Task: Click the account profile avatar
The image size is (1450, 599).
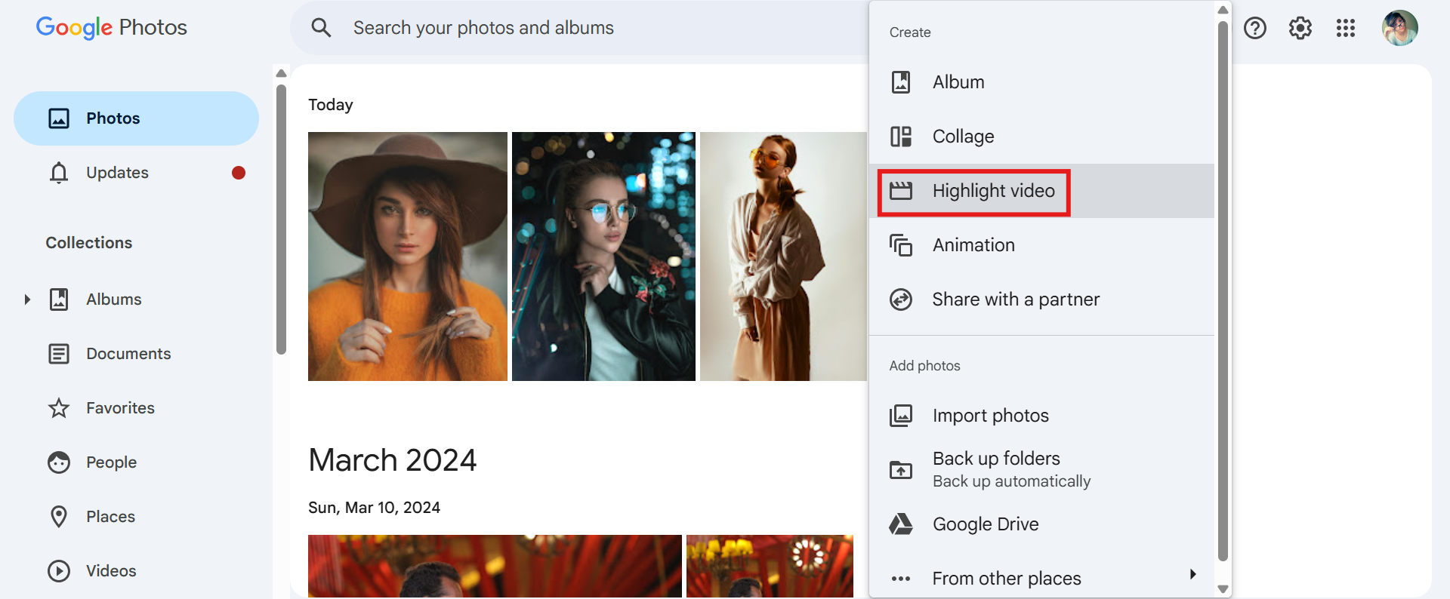Action: click(1399, 29)
